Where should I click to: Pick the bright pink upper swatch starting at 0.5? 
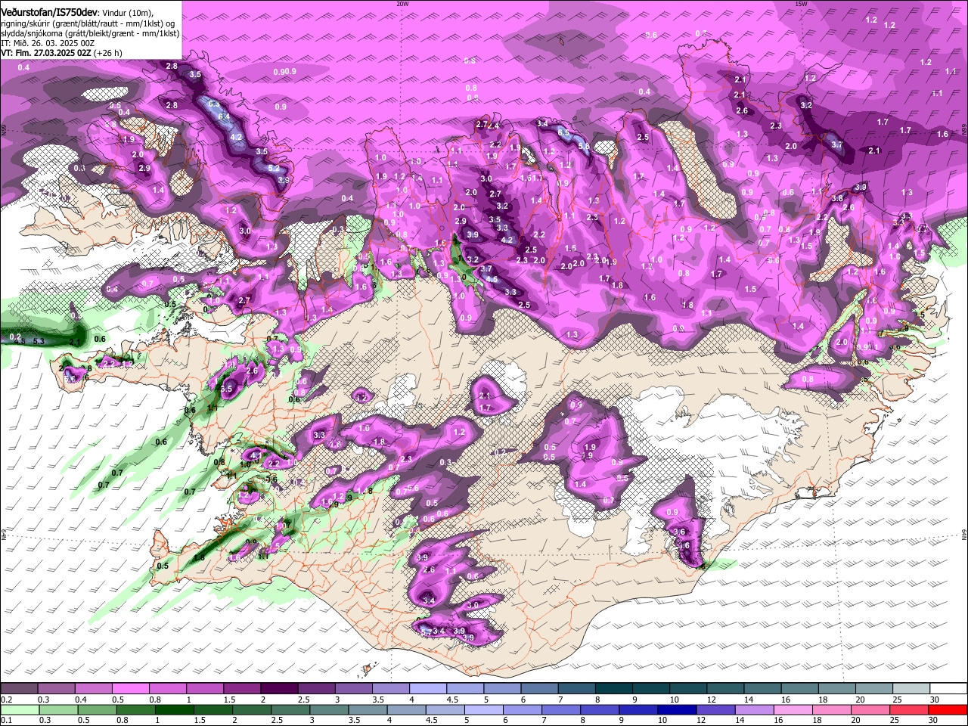(x=130, y=688)
